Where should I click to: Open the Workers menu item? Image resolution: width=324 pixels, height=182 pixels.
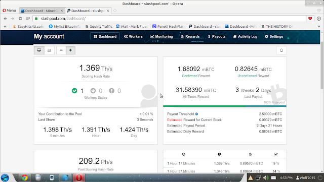point(133,36)
